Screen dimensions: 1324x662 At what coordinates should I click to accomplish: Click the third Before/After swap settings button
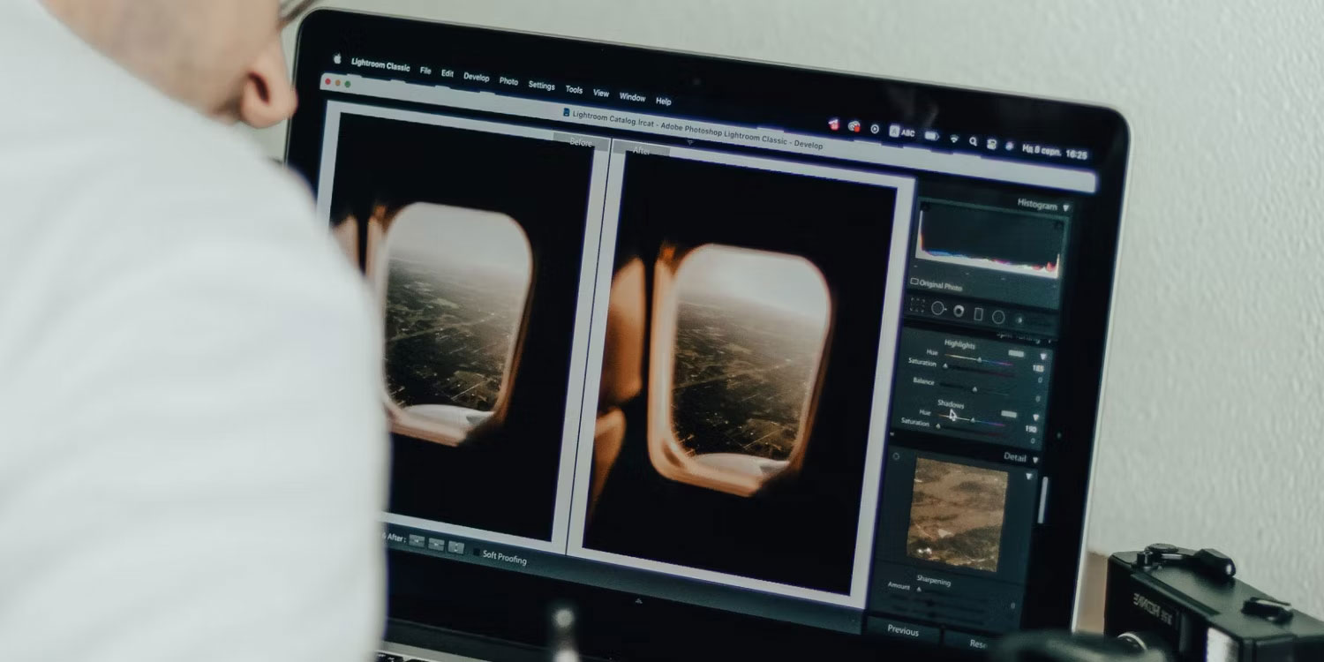[x=455, y=547]
